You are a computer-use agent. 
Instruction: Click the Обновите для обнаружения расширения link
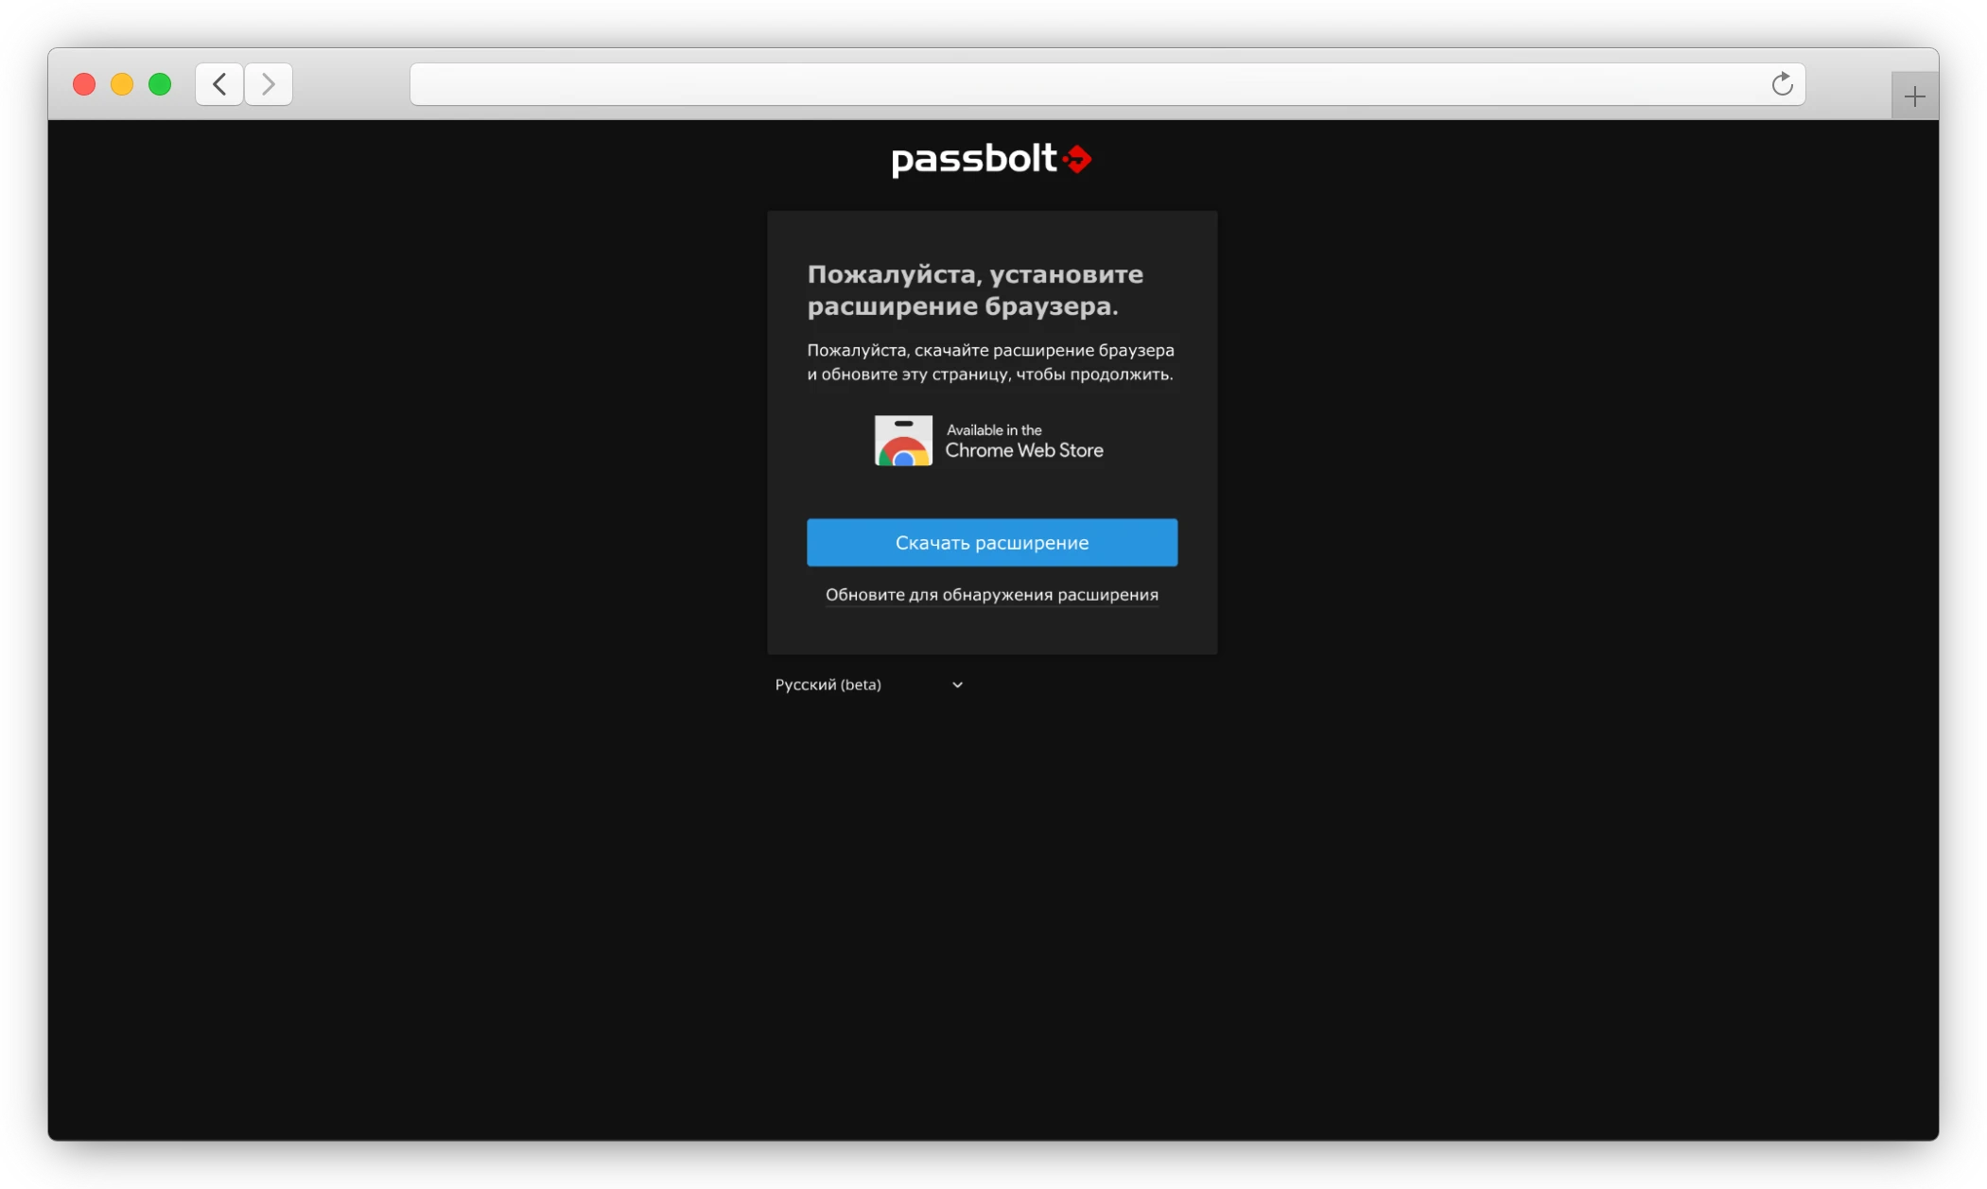pos(991,595)
